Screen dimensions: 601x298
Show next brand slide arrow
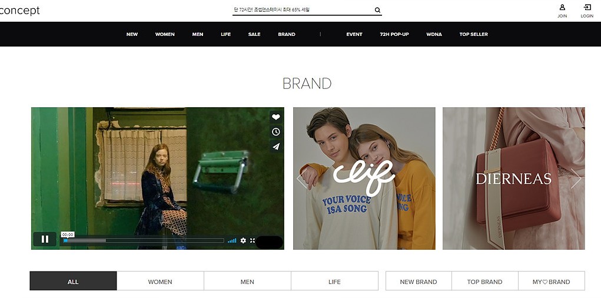(x=576, y=178)
